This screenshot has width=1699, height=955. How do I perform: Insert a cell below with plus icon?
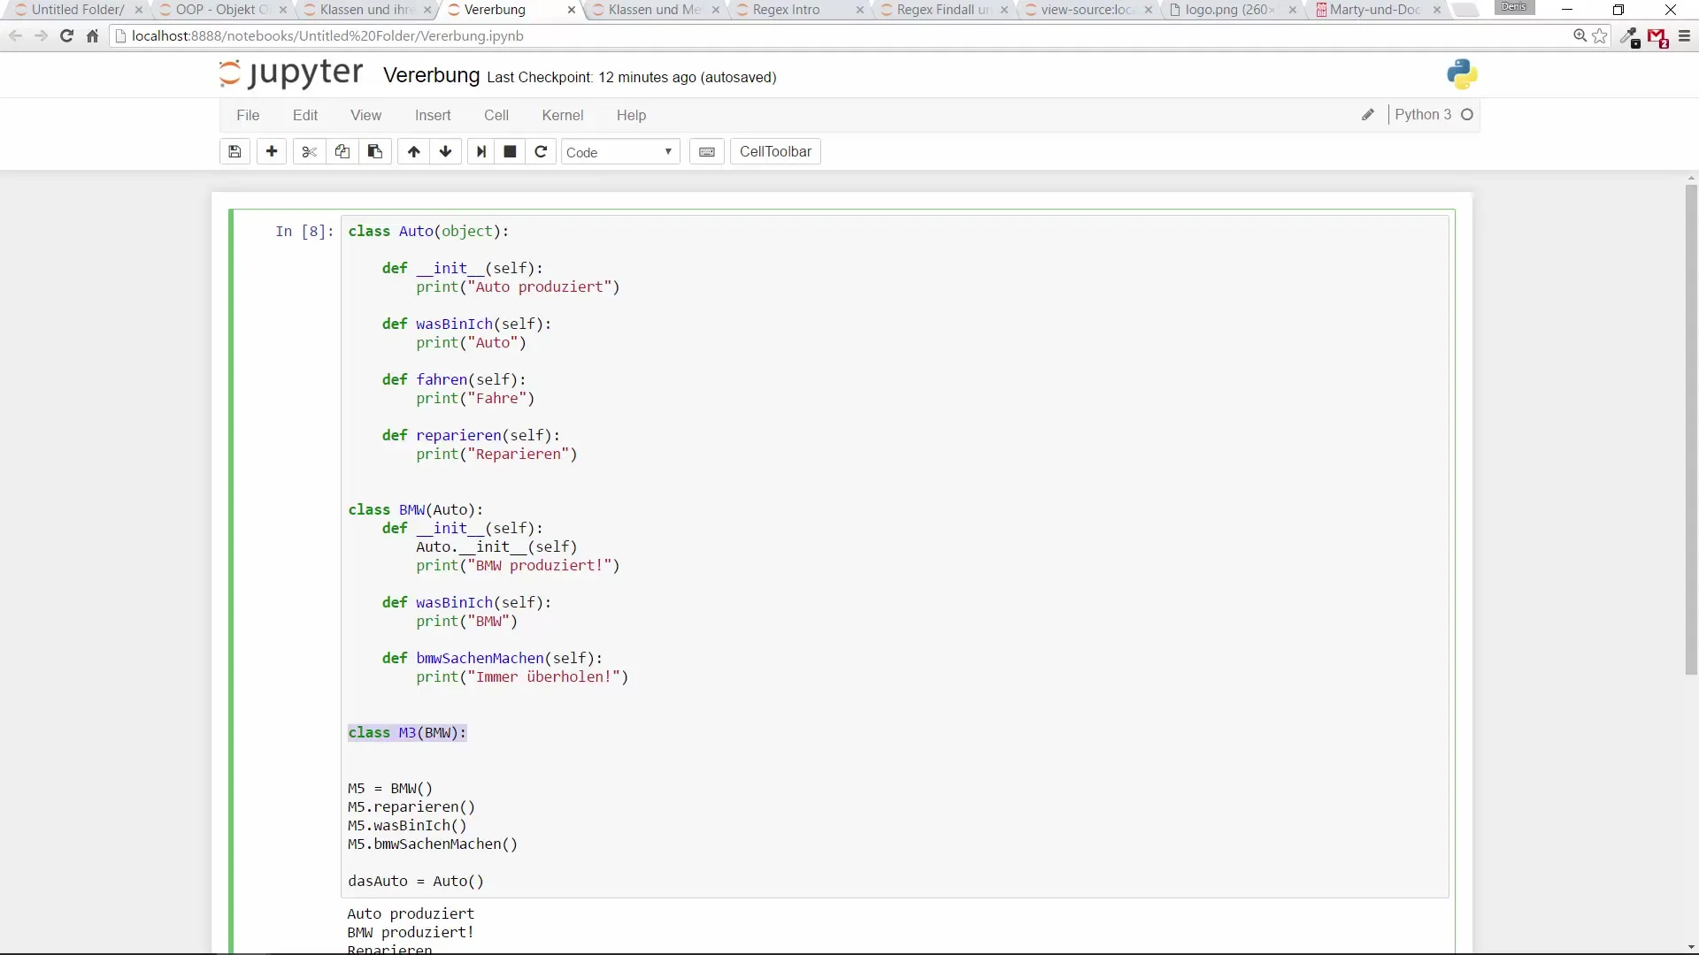(x=272, y=152)
